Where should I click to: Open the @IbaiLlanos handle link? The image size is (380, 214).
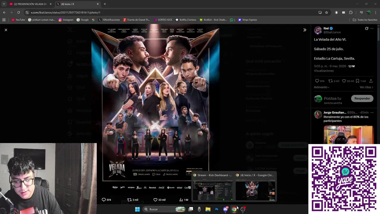pyautogui.click(x=332, y=32)
